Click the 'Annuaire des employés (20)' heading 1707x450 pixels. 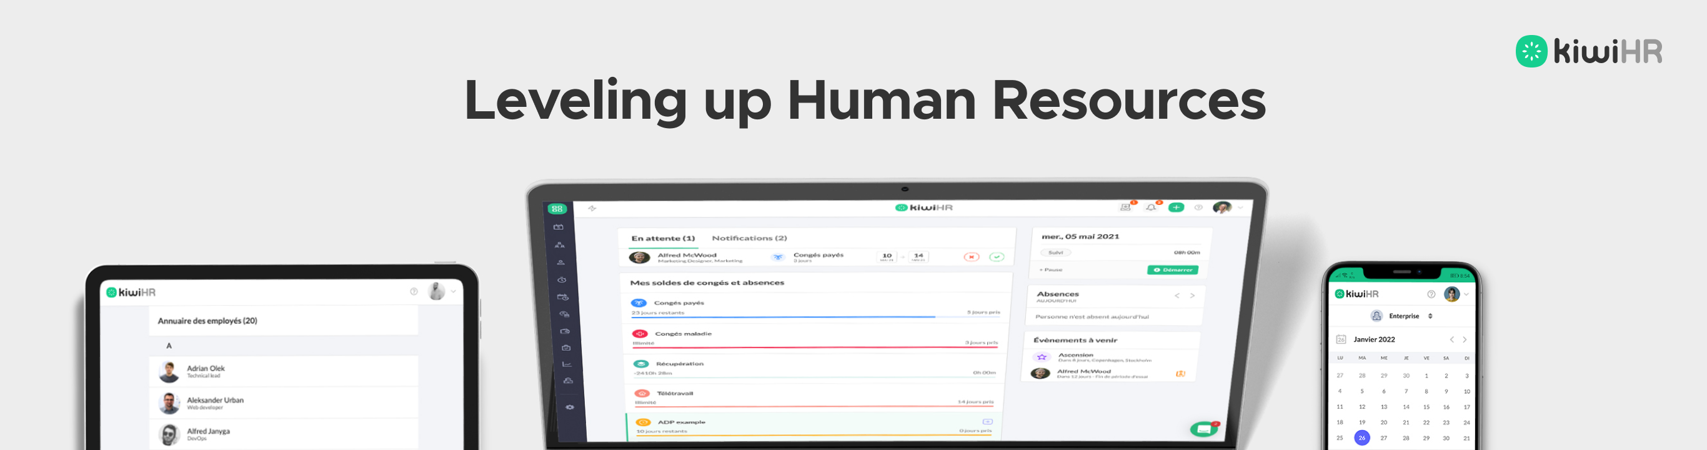click(x=207, y=321)
